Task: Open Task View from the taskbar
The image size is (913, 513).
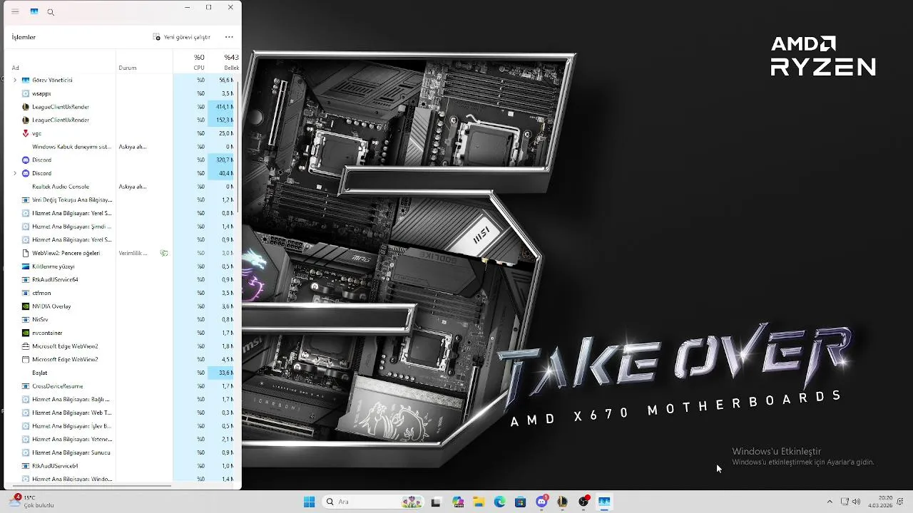Action: [436, 502]
